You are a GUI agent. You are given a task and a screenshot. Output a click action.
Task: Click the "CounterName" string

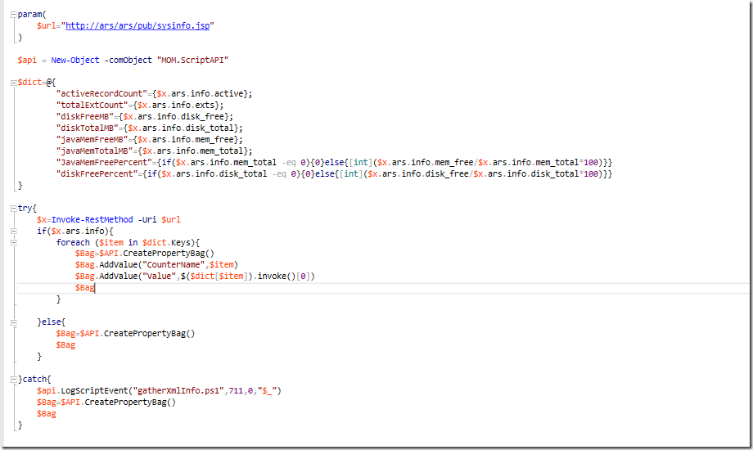[174, 264]
